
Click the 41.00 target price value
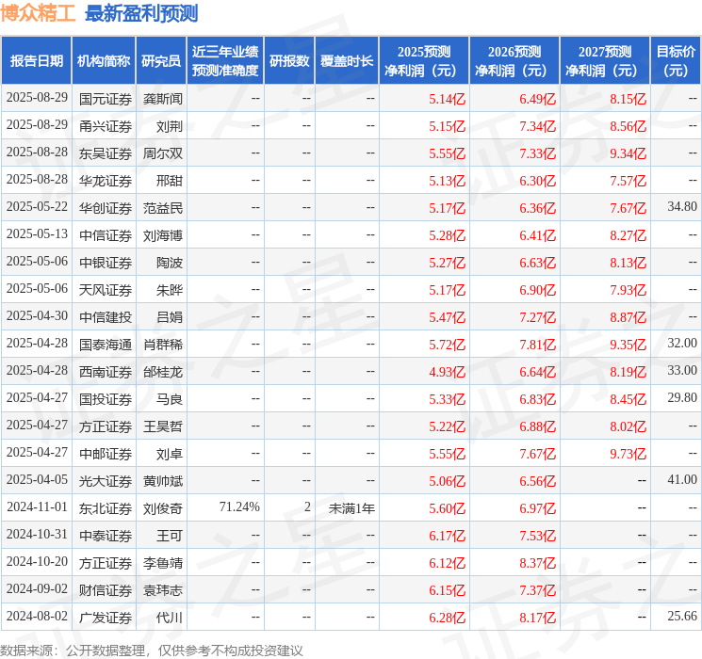coord(681,481)
